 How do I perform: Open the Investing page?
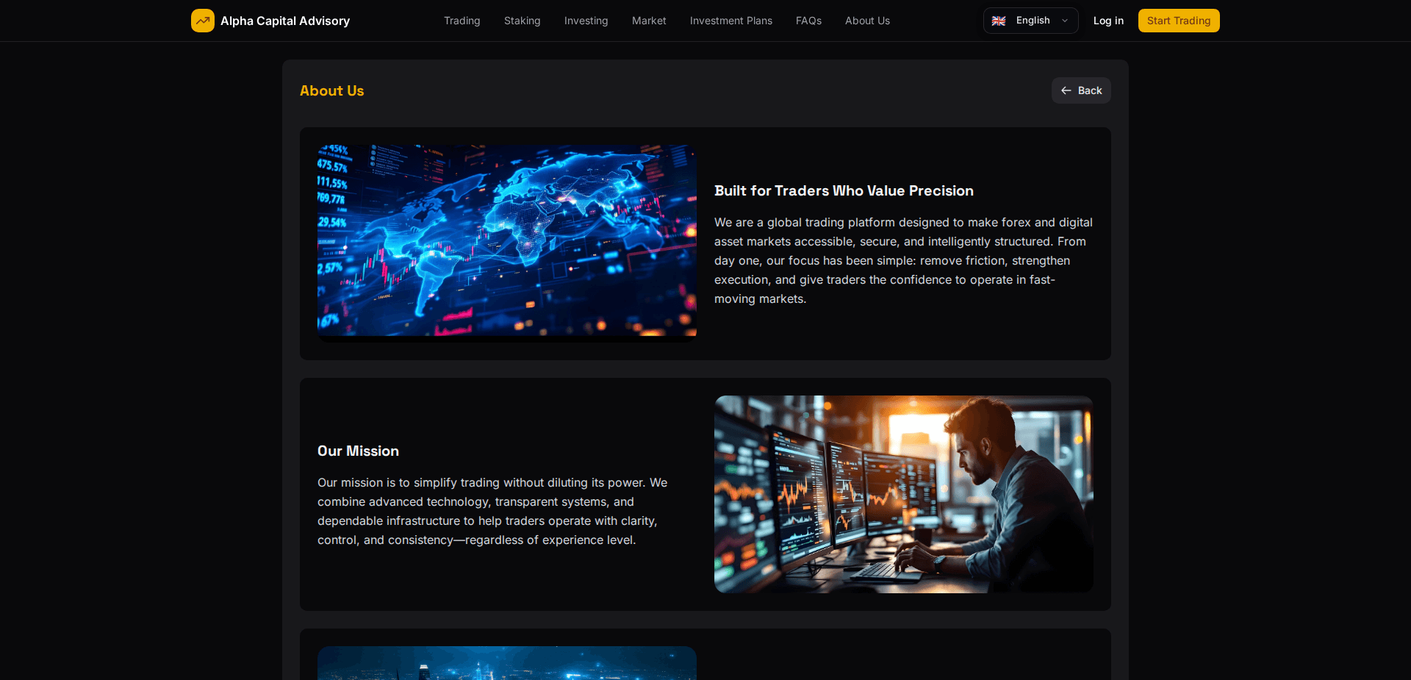[586, 21]
